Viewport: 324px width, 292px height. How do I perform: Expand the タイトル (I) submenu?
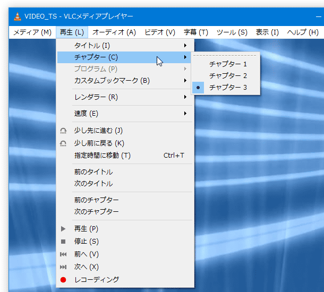pyautogui.click(x=125, y=46)
